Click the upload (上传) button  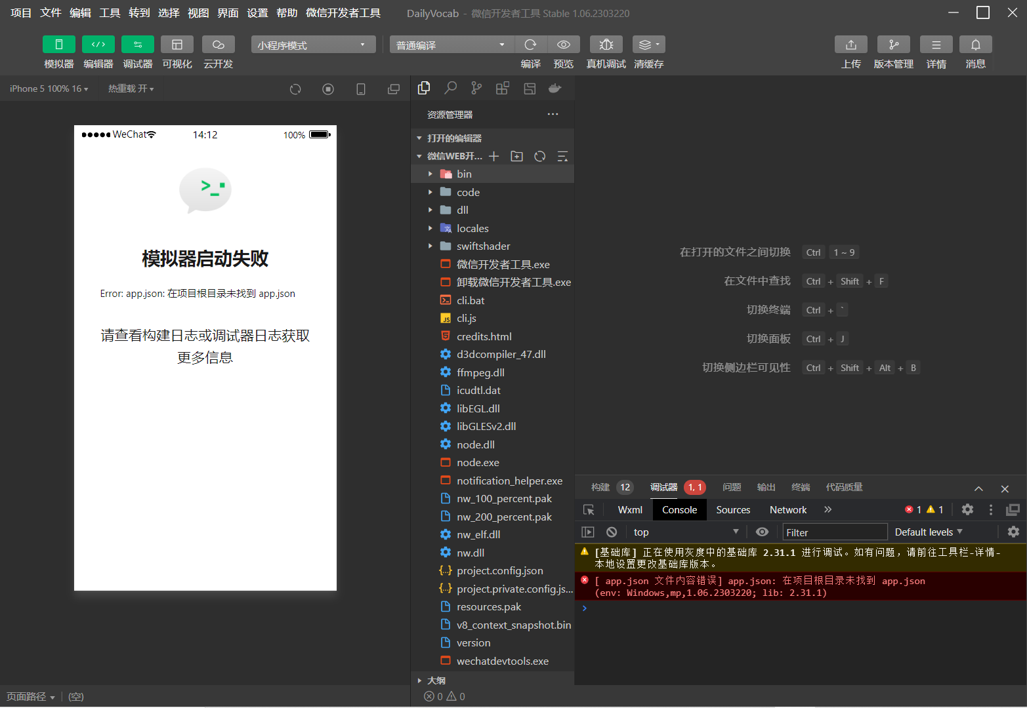pos(851,45)
